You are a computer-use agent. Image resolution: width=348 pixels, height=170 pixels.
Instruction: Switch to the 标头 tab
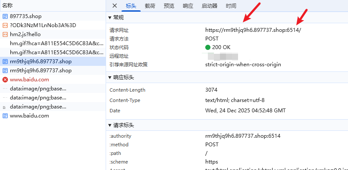(131, 6)
